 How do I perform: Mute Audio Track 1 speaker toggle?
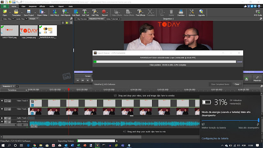coord(6,118)
